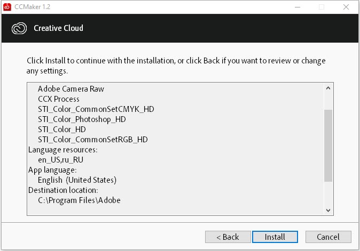Screen dimensions: 360x251
Task: Cancel the installation
Action: (328, 237)
